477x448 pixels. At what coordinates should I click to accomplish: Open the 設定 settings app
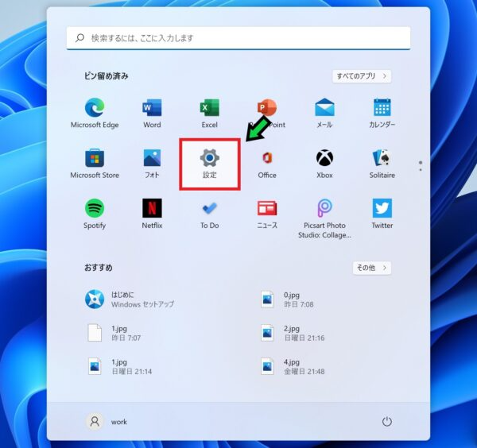click(210, 164)
